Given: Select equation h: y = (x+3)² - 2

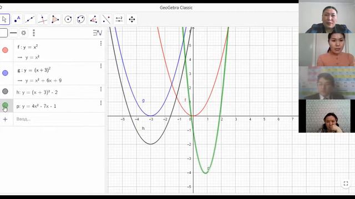Looking at the screenshot, I should 37,92.
